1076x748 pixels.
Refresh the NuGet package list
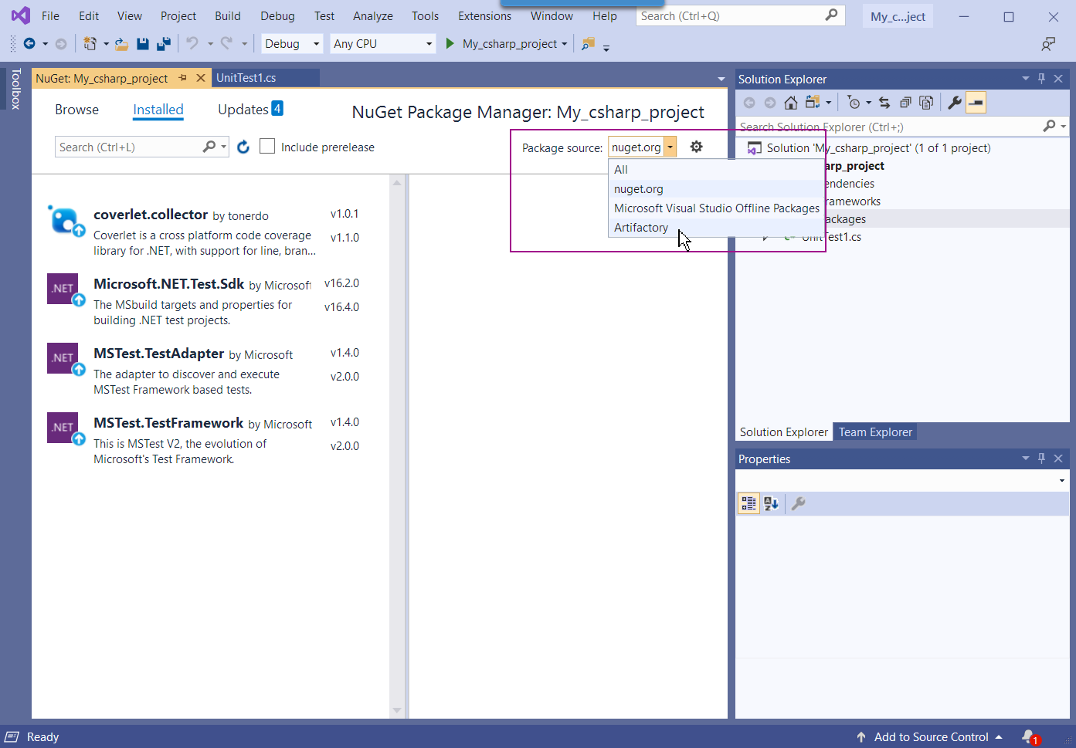pyautogui.click(x=243, y=147)
